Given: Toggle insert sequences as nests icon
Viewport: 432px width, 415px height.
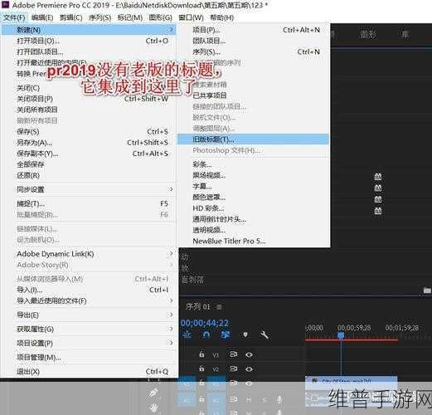Looking at the screenshot, I should pos(187,335).
